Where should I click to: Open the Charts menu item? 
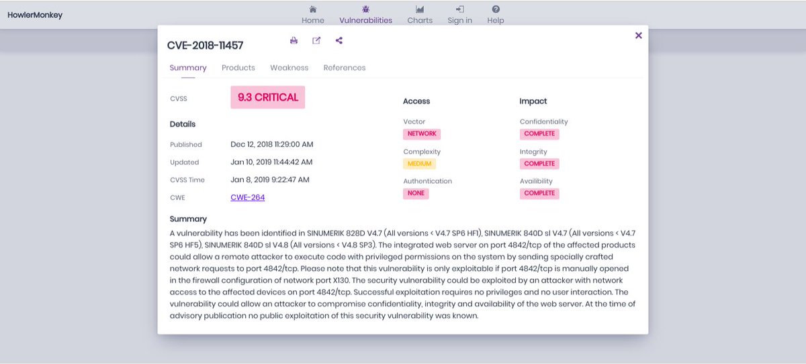coord(420,20)
